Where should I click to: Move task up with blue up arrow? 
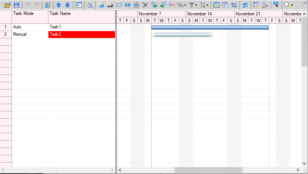(x=58, y=5)
